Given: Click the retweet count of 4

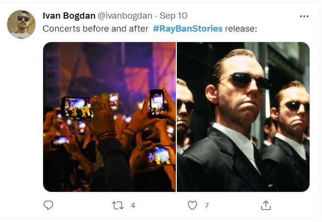Looking at the screenshot, I should [x=133, y=206].
